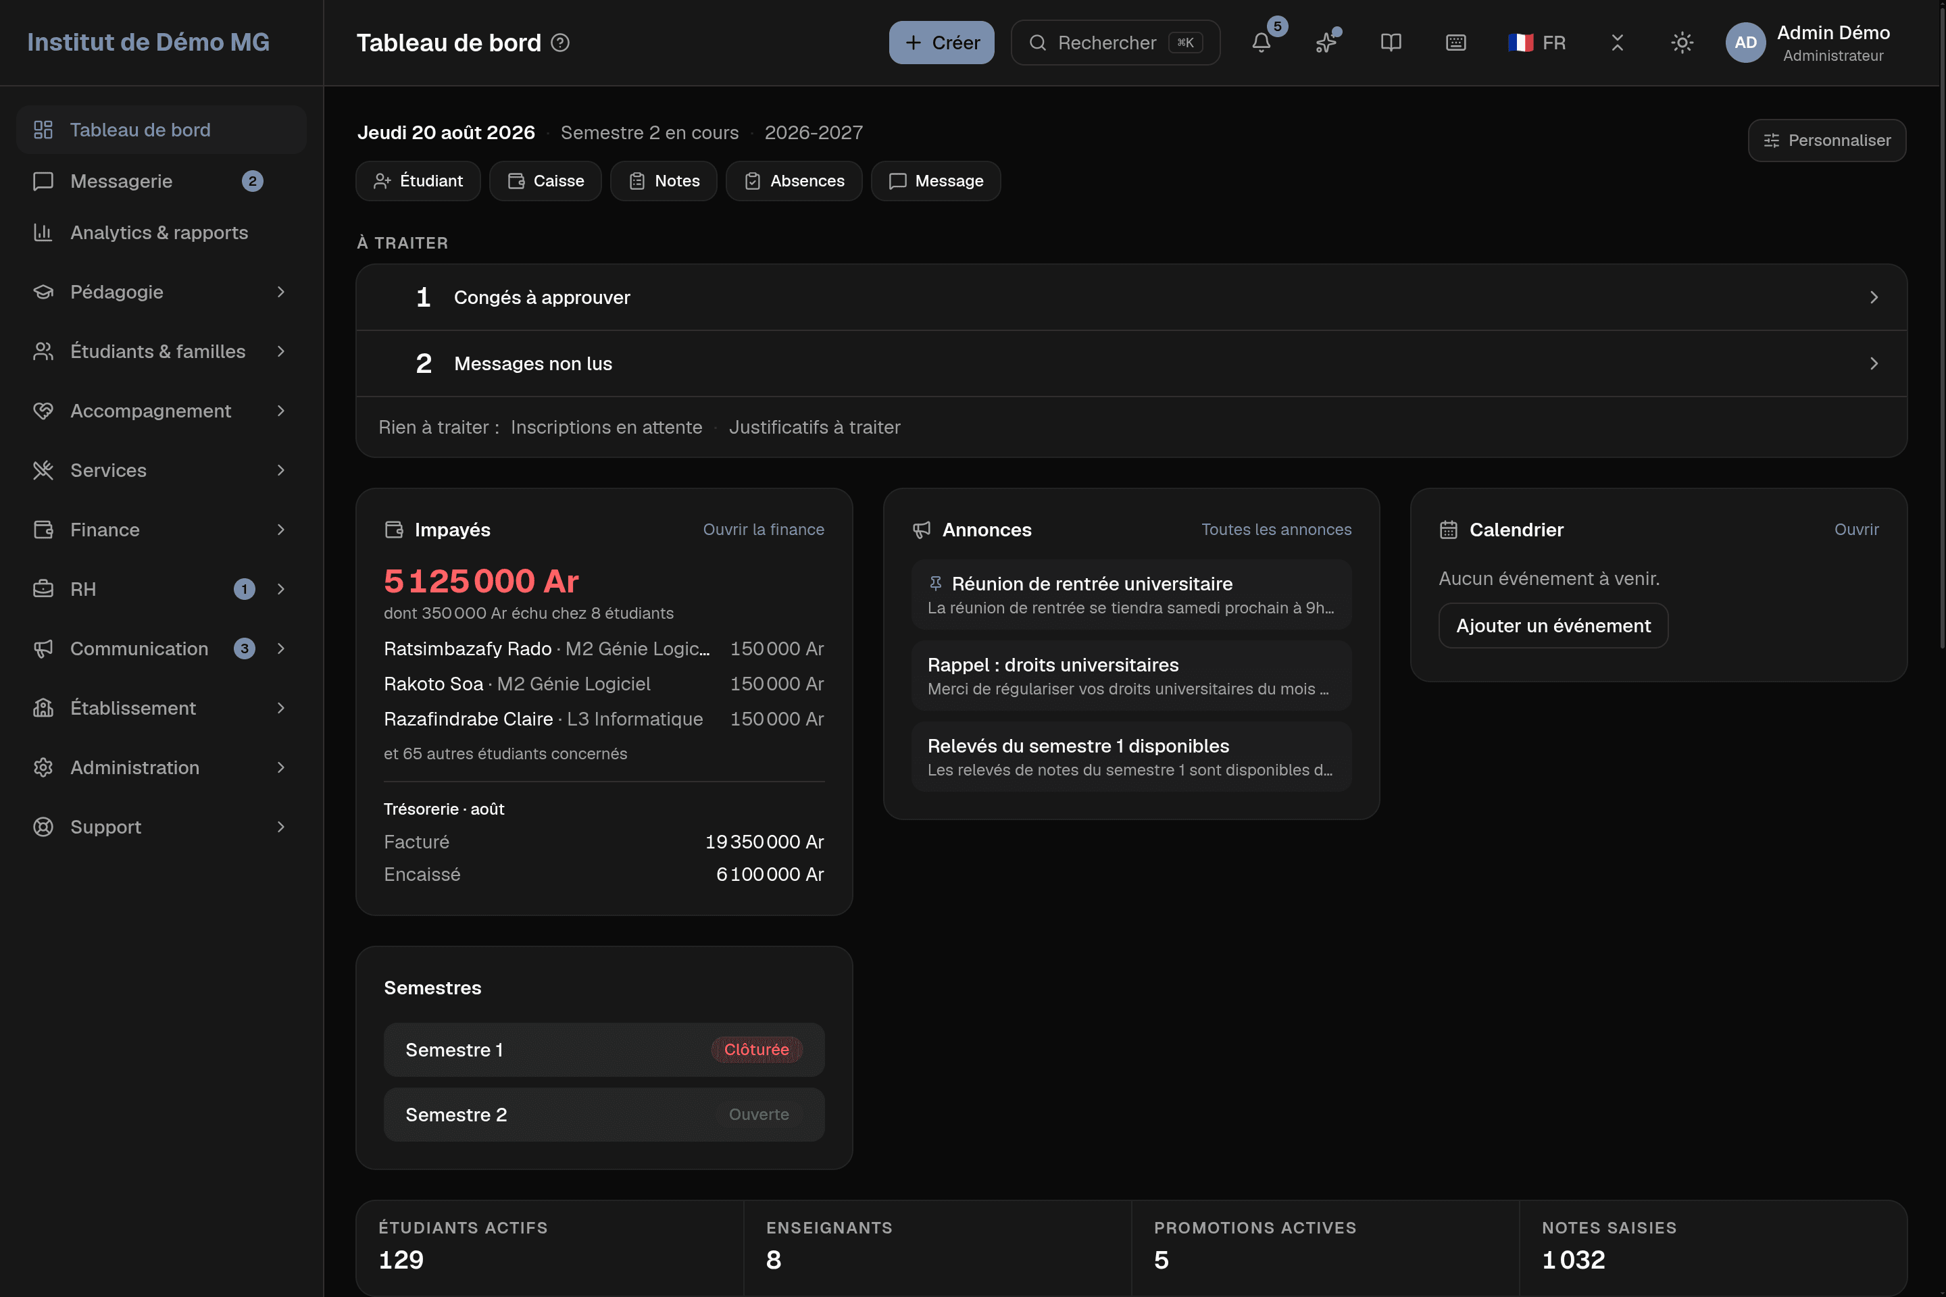This screenshot has width=1946, height=1297.
Task: Open Messagerie in sidebar
Action: pos(161,181)
